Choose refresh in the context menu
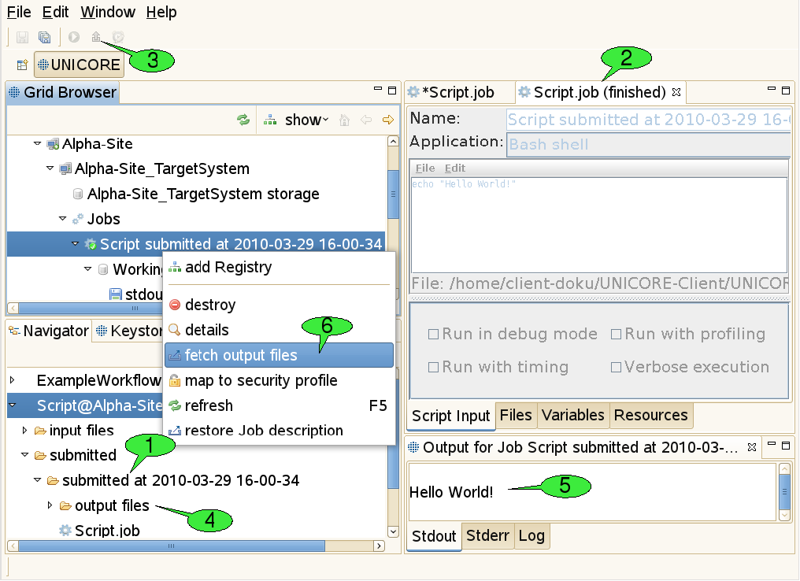The height and width of the screenshot is (581, 800). click(279, 405)
